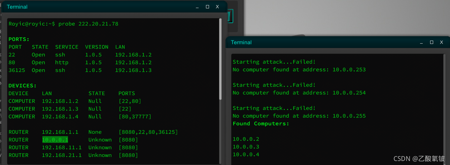Viewport: 450px width, 165px height.
Task: Click the COMPUTER address 192.168.1.4
Action: click(60, 116)
